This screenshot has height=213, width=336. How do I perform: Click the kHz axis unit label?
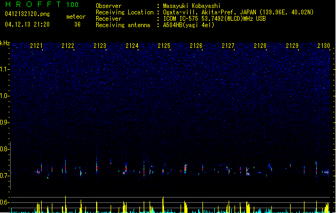click(5, 43)
